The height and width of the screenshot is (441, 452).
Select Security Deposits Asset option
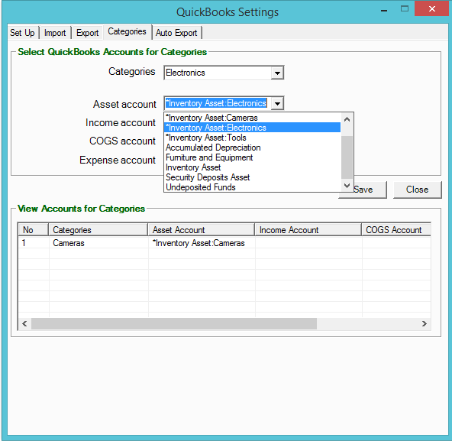click(x=252, y=177)
